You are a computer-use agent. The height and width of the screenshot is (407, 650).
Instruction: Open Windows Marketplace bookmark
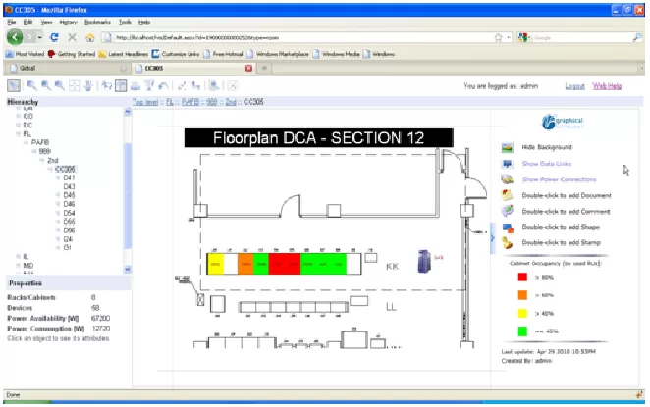(x=278, y=54)
